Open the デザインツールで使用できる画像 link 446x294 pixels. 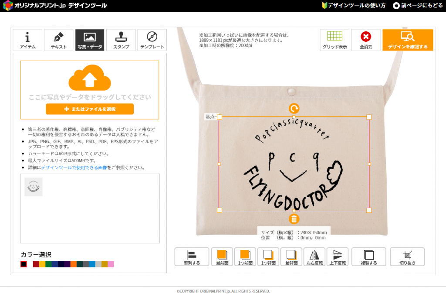(74, 168)
